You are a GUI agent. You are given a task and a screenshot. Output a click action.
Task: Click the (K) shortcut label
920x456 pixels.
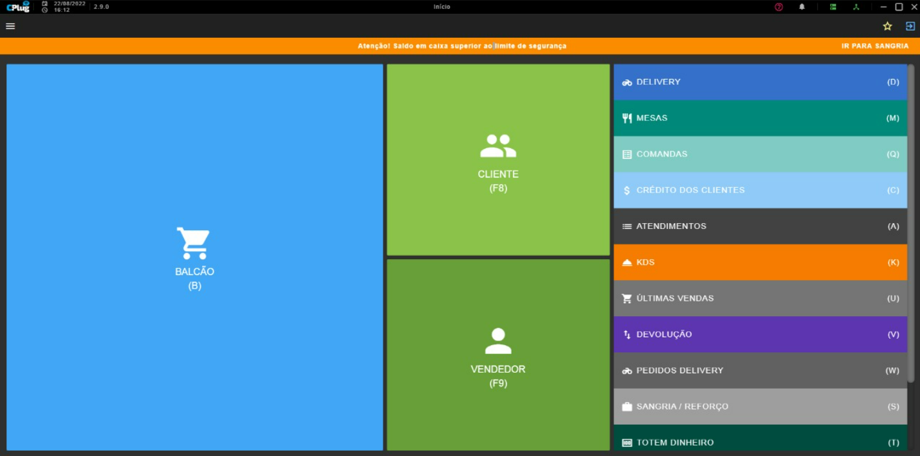coord(893,262)
